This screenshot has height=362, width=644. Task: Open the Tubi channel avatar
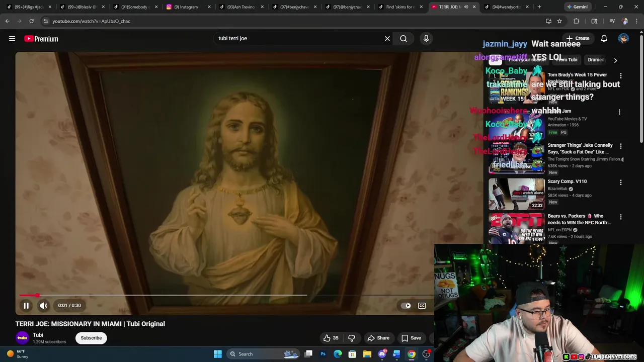22,338
